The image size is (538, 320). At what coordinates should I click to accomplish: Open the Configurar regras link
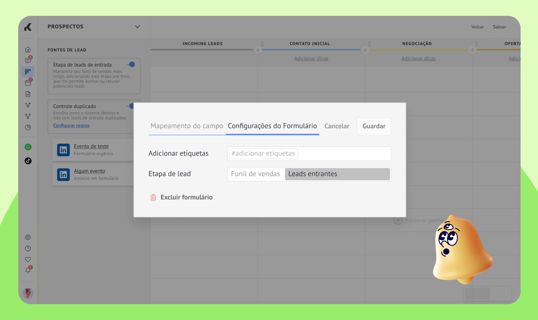(x=71, y=126)
